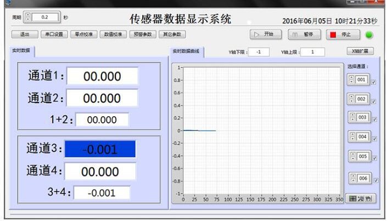Screen dimensions: 387x221
Task: Click the channel number field showing 003
Action: point(362,117)
